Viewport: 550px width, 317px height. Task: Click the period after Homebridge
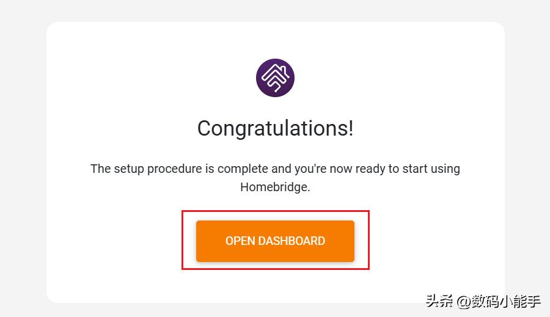tap(309, 191)
